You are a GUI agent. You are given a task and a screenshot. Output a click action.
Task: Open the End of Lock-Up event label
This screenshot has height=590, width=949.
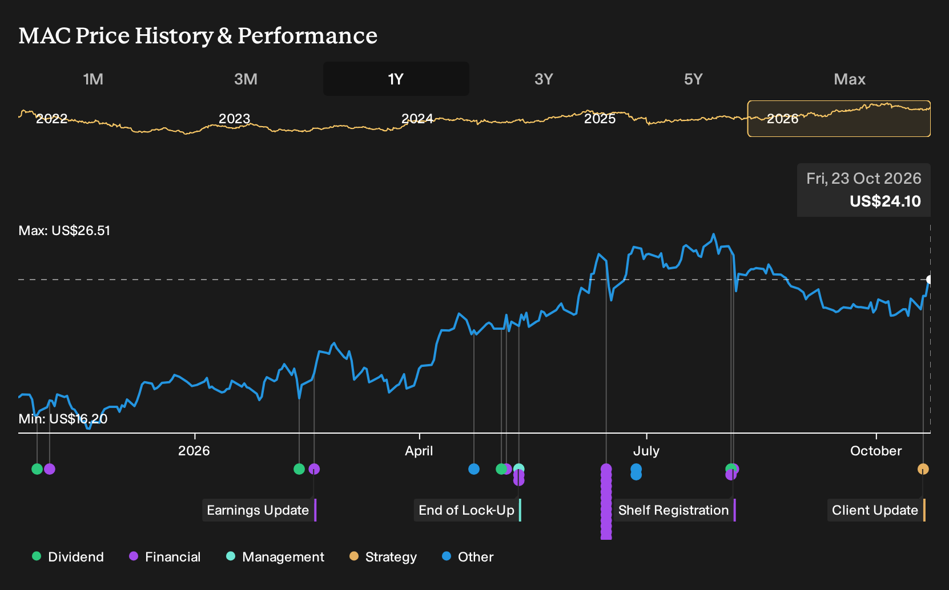[468, 510]
